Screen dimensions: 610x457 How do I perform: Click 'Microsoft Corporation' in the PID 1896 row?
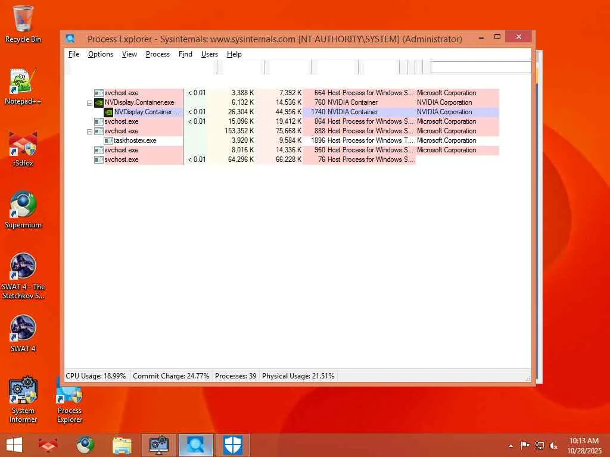pyautogui.click(x=447, y=140)
